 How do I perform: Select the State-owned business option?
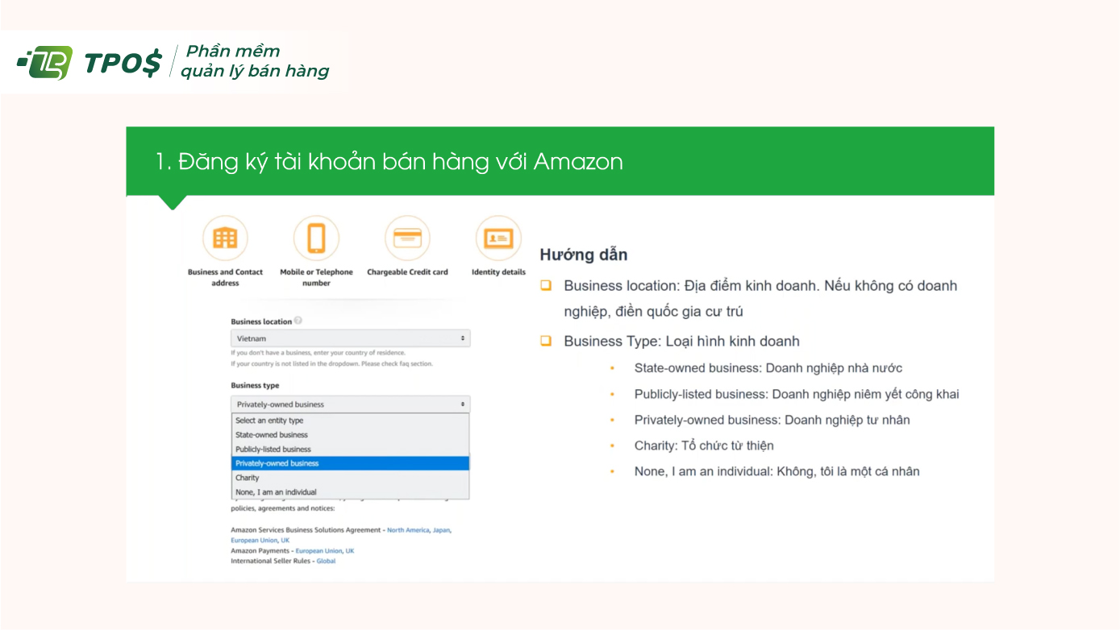350,435
